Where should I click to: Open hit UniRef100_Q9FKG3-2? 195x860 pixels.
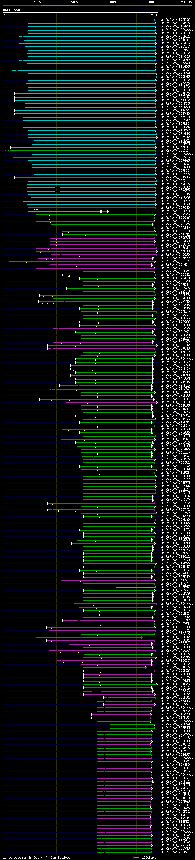[x=177, y=167]
